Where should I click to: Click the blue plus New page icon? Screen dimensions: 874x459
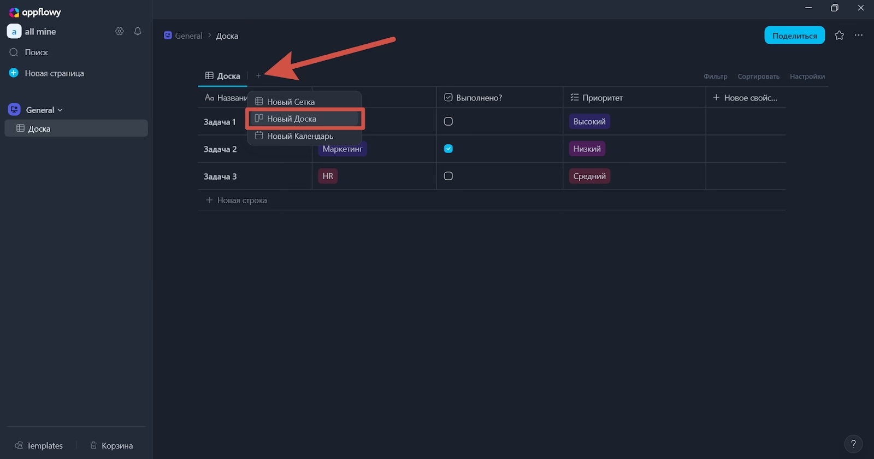click(14, 73)
